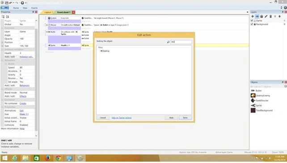Click Animations Edit link
The height and width of the screenshot is (163, 287).
point(21,111)
